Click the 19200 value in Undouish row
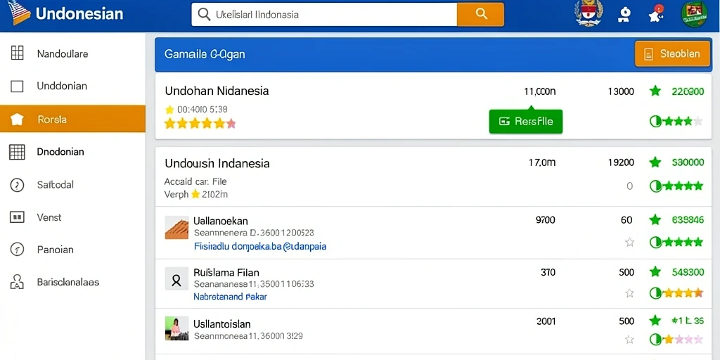720x360 pixels. click(x=621, y=162)
